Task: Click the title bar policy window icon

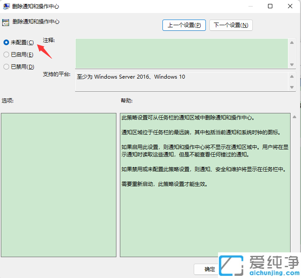Action: pos(7,7)
